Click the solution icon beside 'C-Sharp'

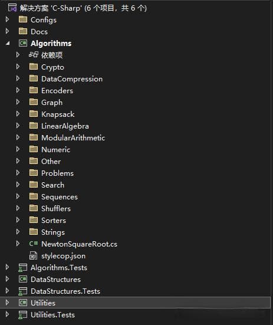coord(12,8)
